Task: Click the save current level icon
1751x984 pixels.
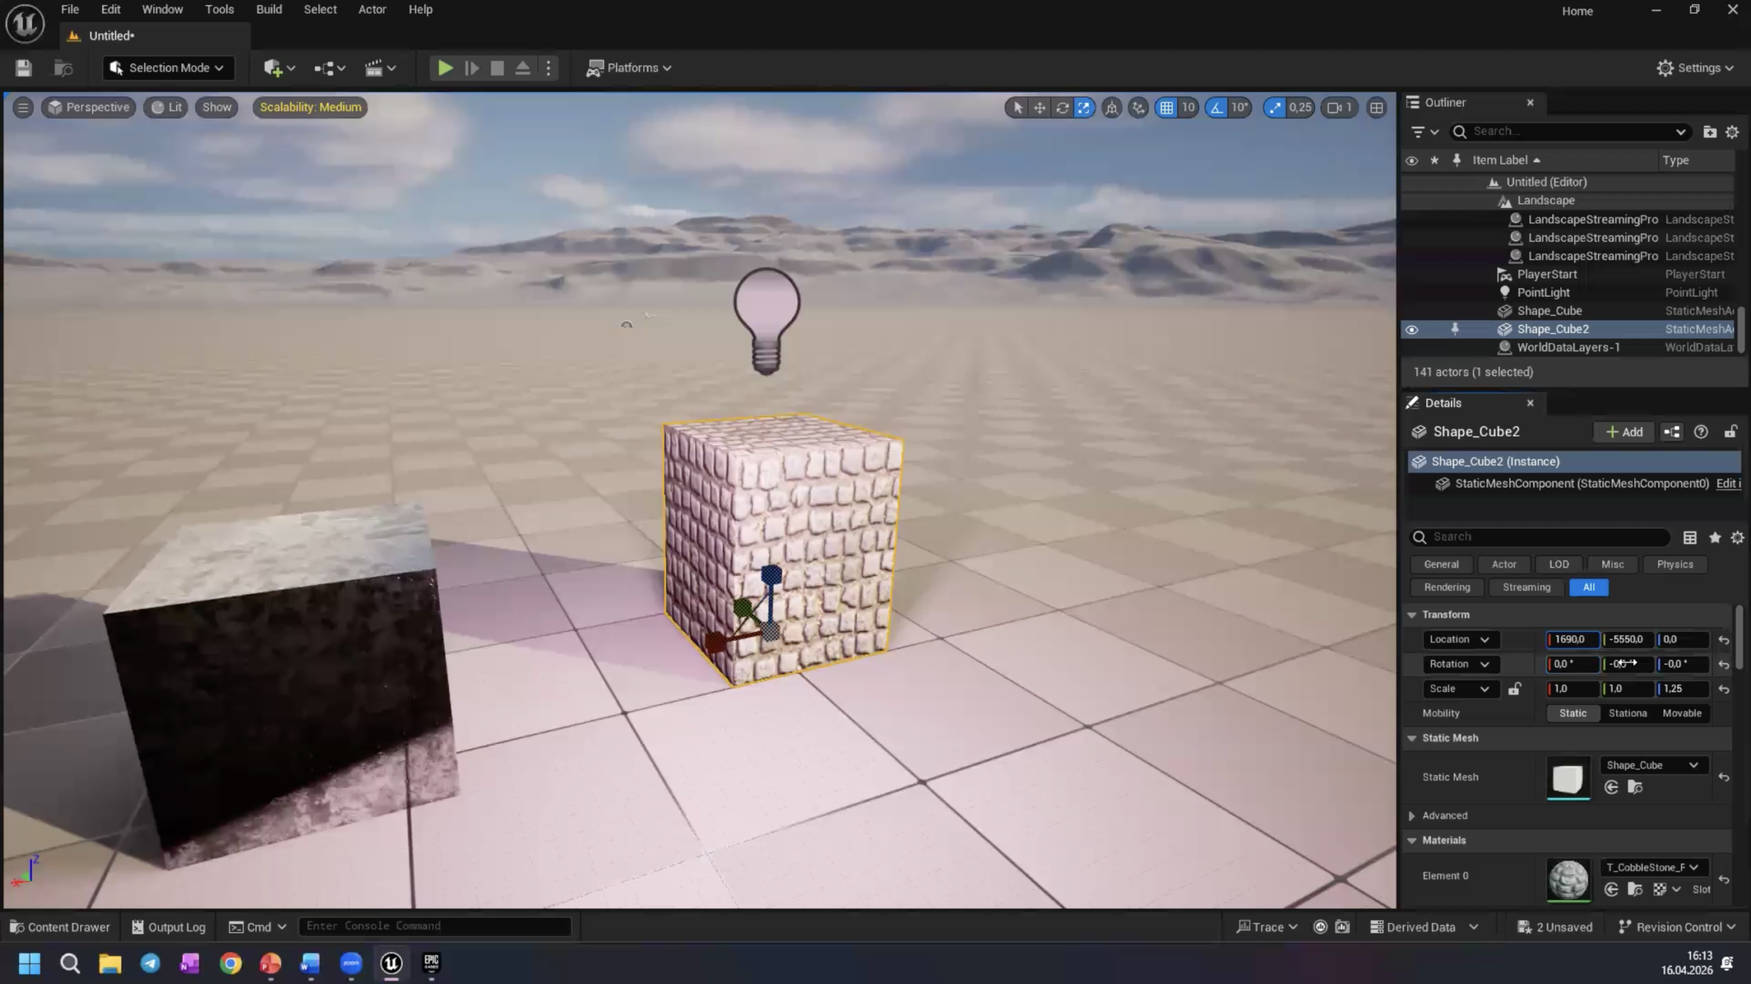Action: pyautogui.click(x=23, y=68)
